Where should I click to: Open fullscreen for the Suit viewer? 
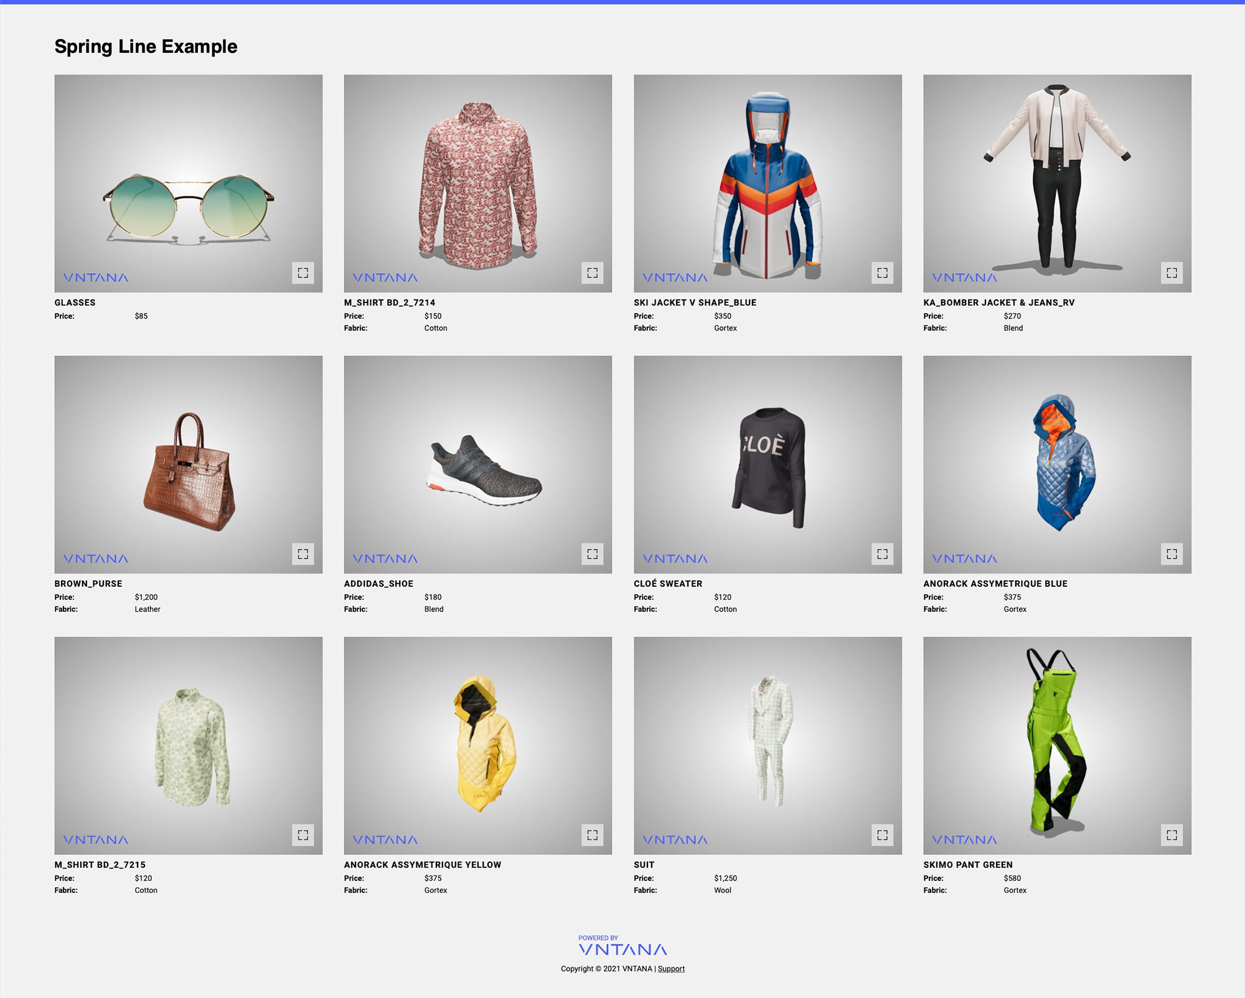[x=882, y=835]
